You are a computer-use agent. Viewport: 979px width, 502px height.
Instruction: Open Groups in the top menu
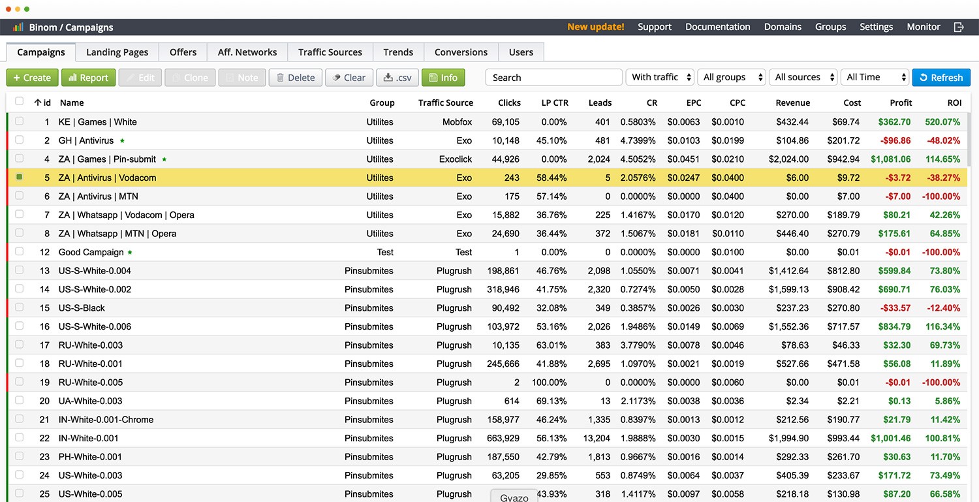(x=831, y=27)
